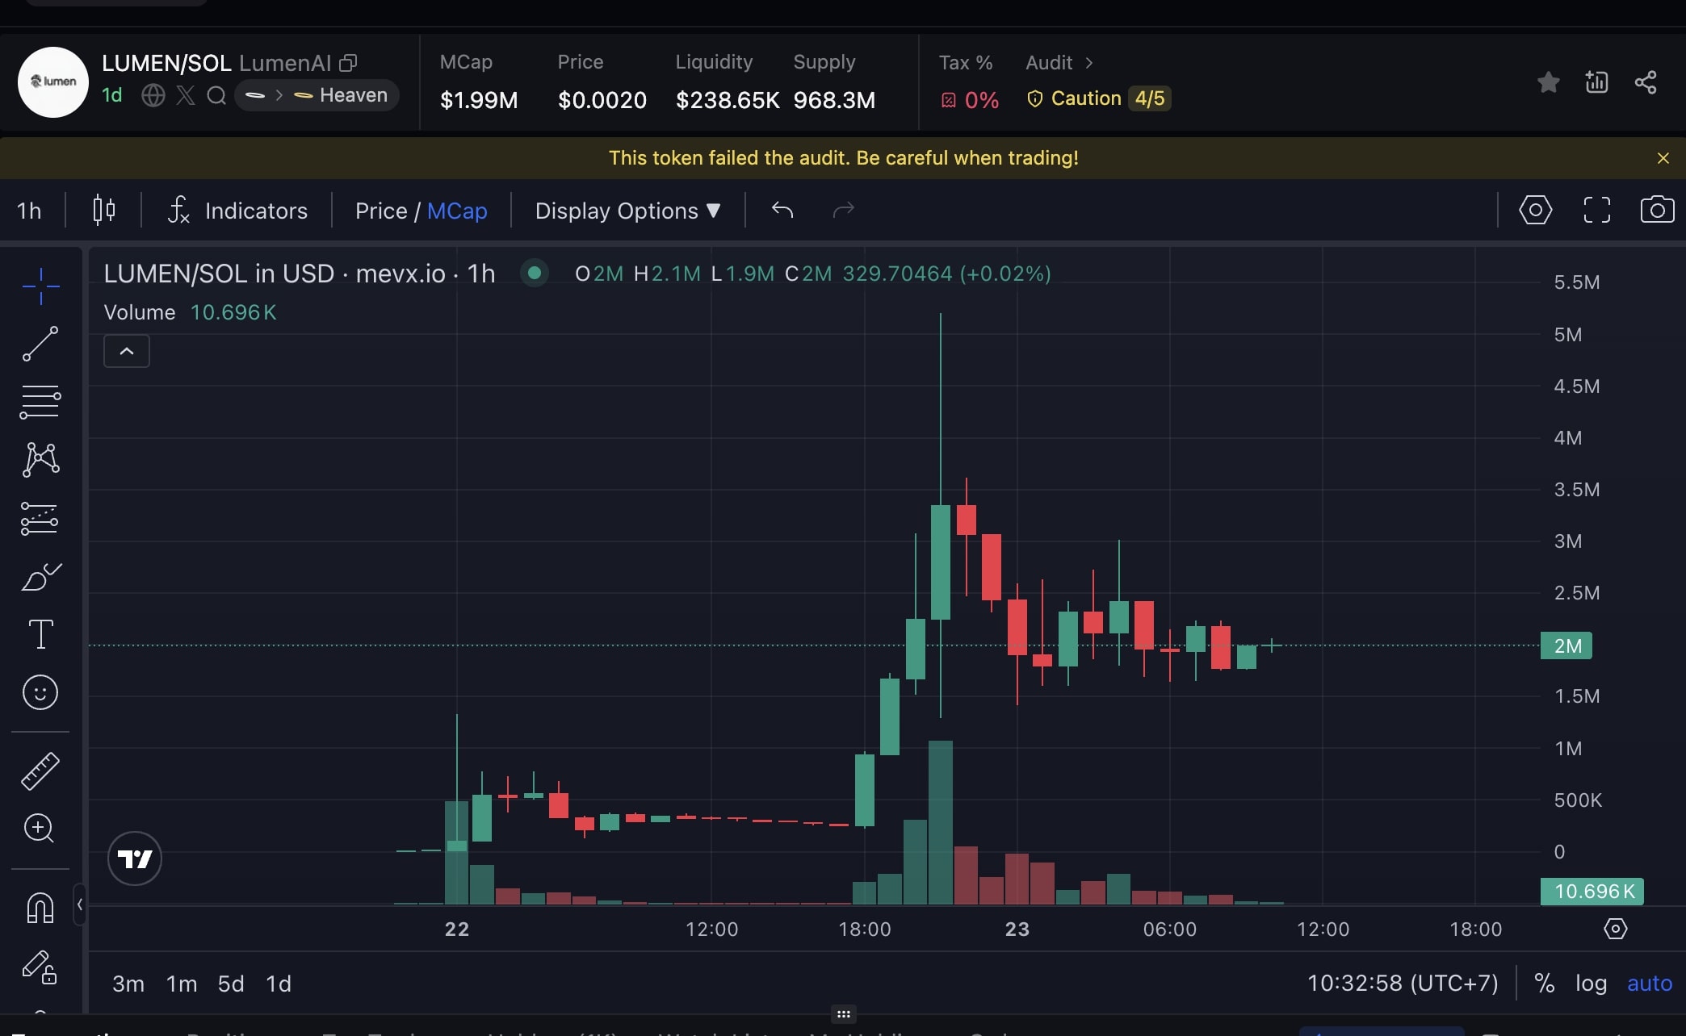Image resolution: width=1686 pixels, height=1036 pixels.
Task: Dismiss the failed audit warning banner
Action: tap(1663, 158)
